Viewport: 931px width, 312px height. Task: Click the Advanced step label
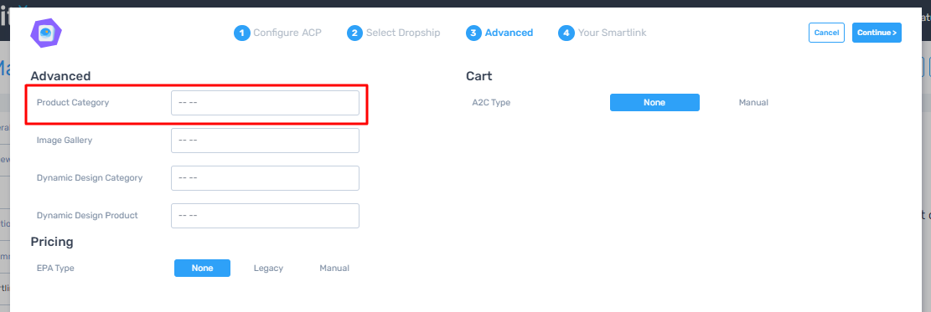pos(509,33)
